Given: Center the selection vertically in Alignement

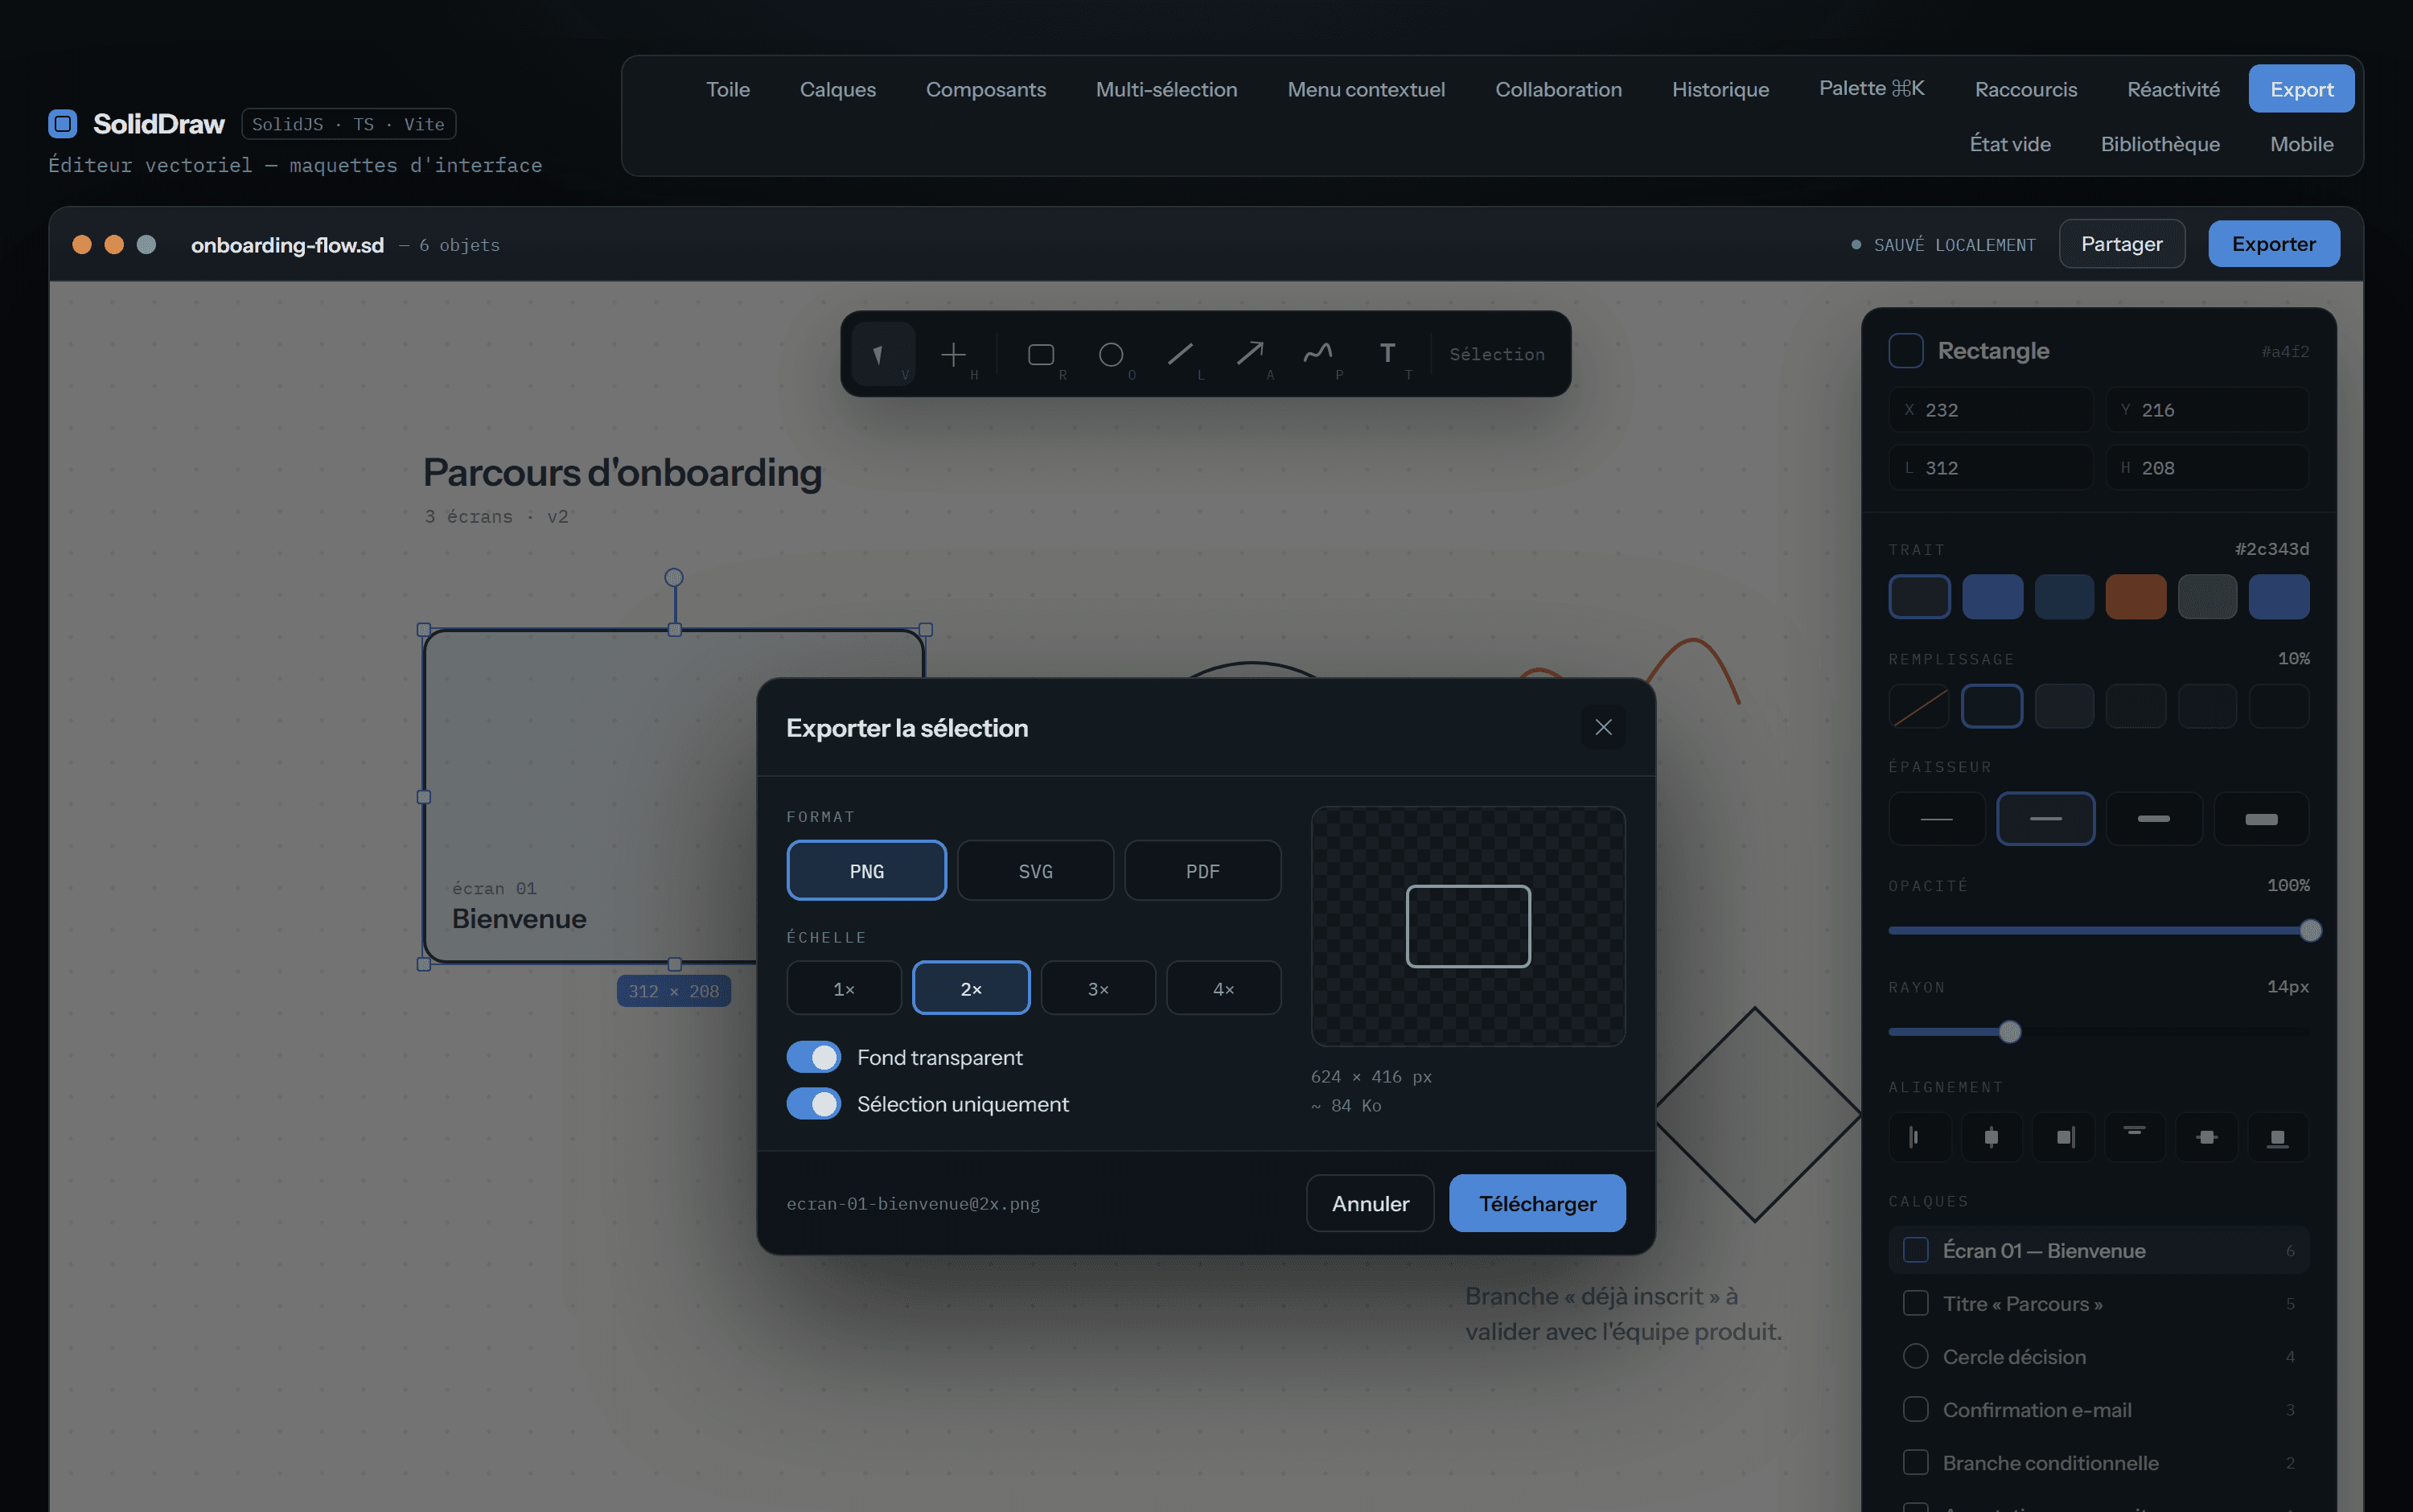Looking at the screenshot, I should click(2207, 1137).
